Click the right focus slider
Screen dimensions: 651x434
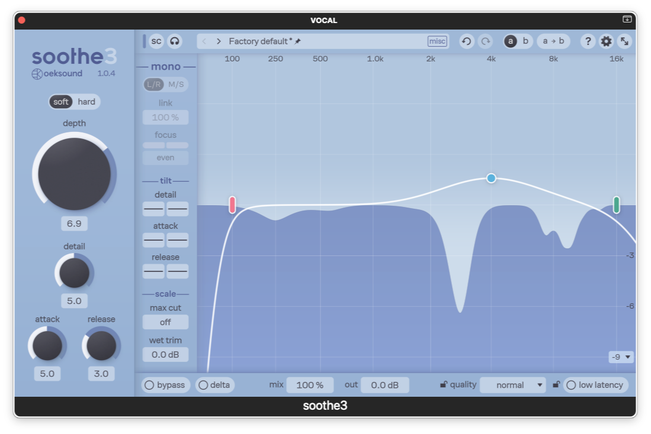178,145
